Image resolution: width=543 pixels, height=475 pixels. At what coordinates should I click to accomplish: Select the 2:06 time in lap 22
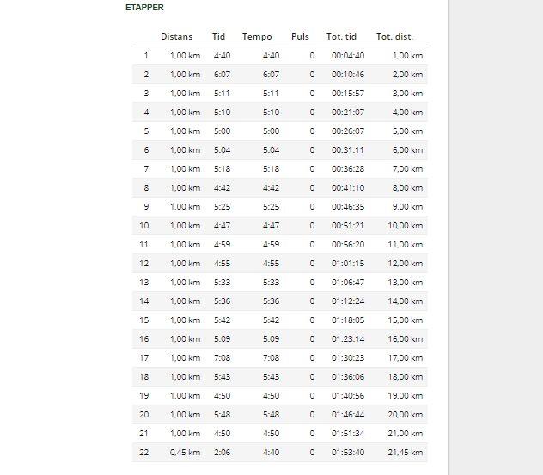tap(222, 453)
